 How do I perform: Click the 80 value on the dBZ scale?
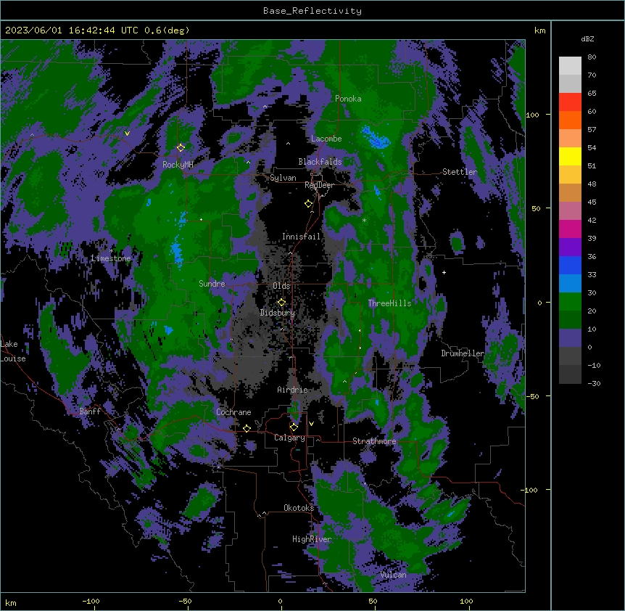coord(592,57)
